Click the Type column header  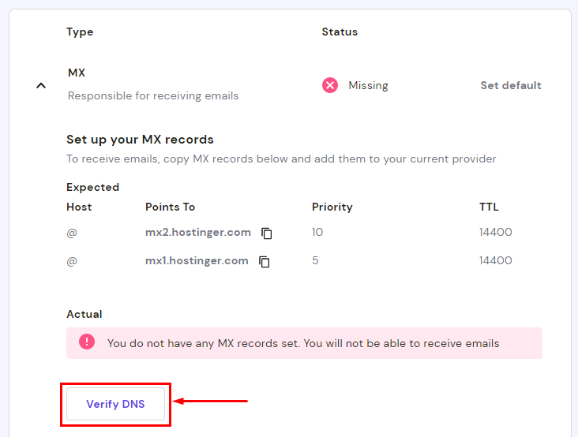[80, 32]
